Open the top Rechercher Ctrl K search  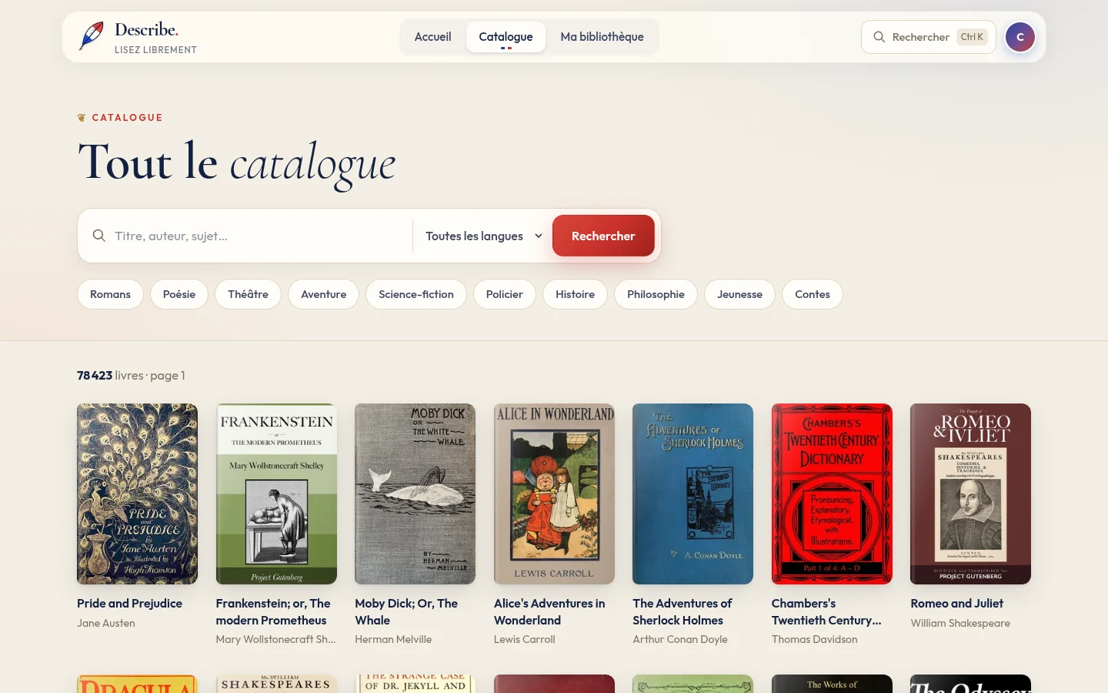pyautogui.click(x=929, y=37)
